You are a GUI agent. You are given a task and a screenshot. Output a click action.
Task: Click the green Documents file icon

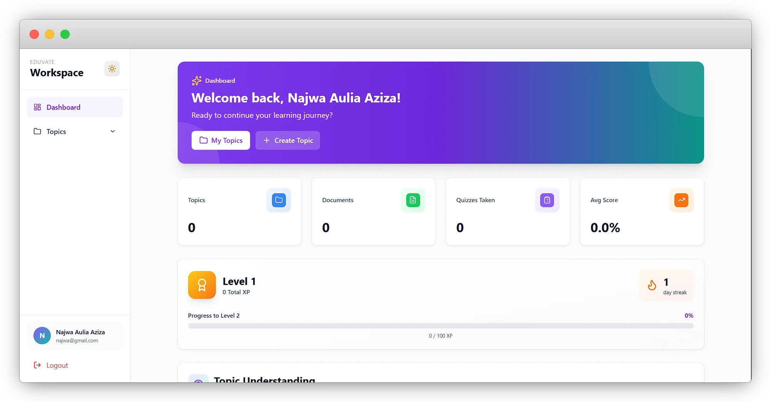click(x=413, y=200)
